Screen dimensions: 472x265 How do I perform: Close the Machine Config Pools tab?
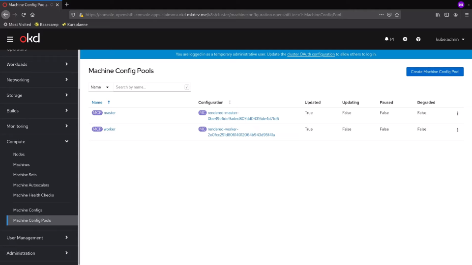click(57, 4)
